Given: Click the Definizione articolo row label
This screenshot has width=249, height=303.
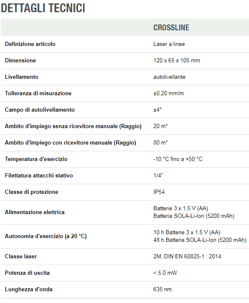Looking at the screenshot, I should (x=30, y=44).
